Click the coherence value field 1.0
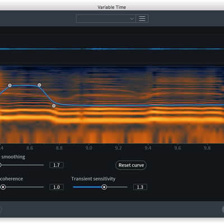The width and height of the screenshot is (224, 224). click(x=57, y=187)
